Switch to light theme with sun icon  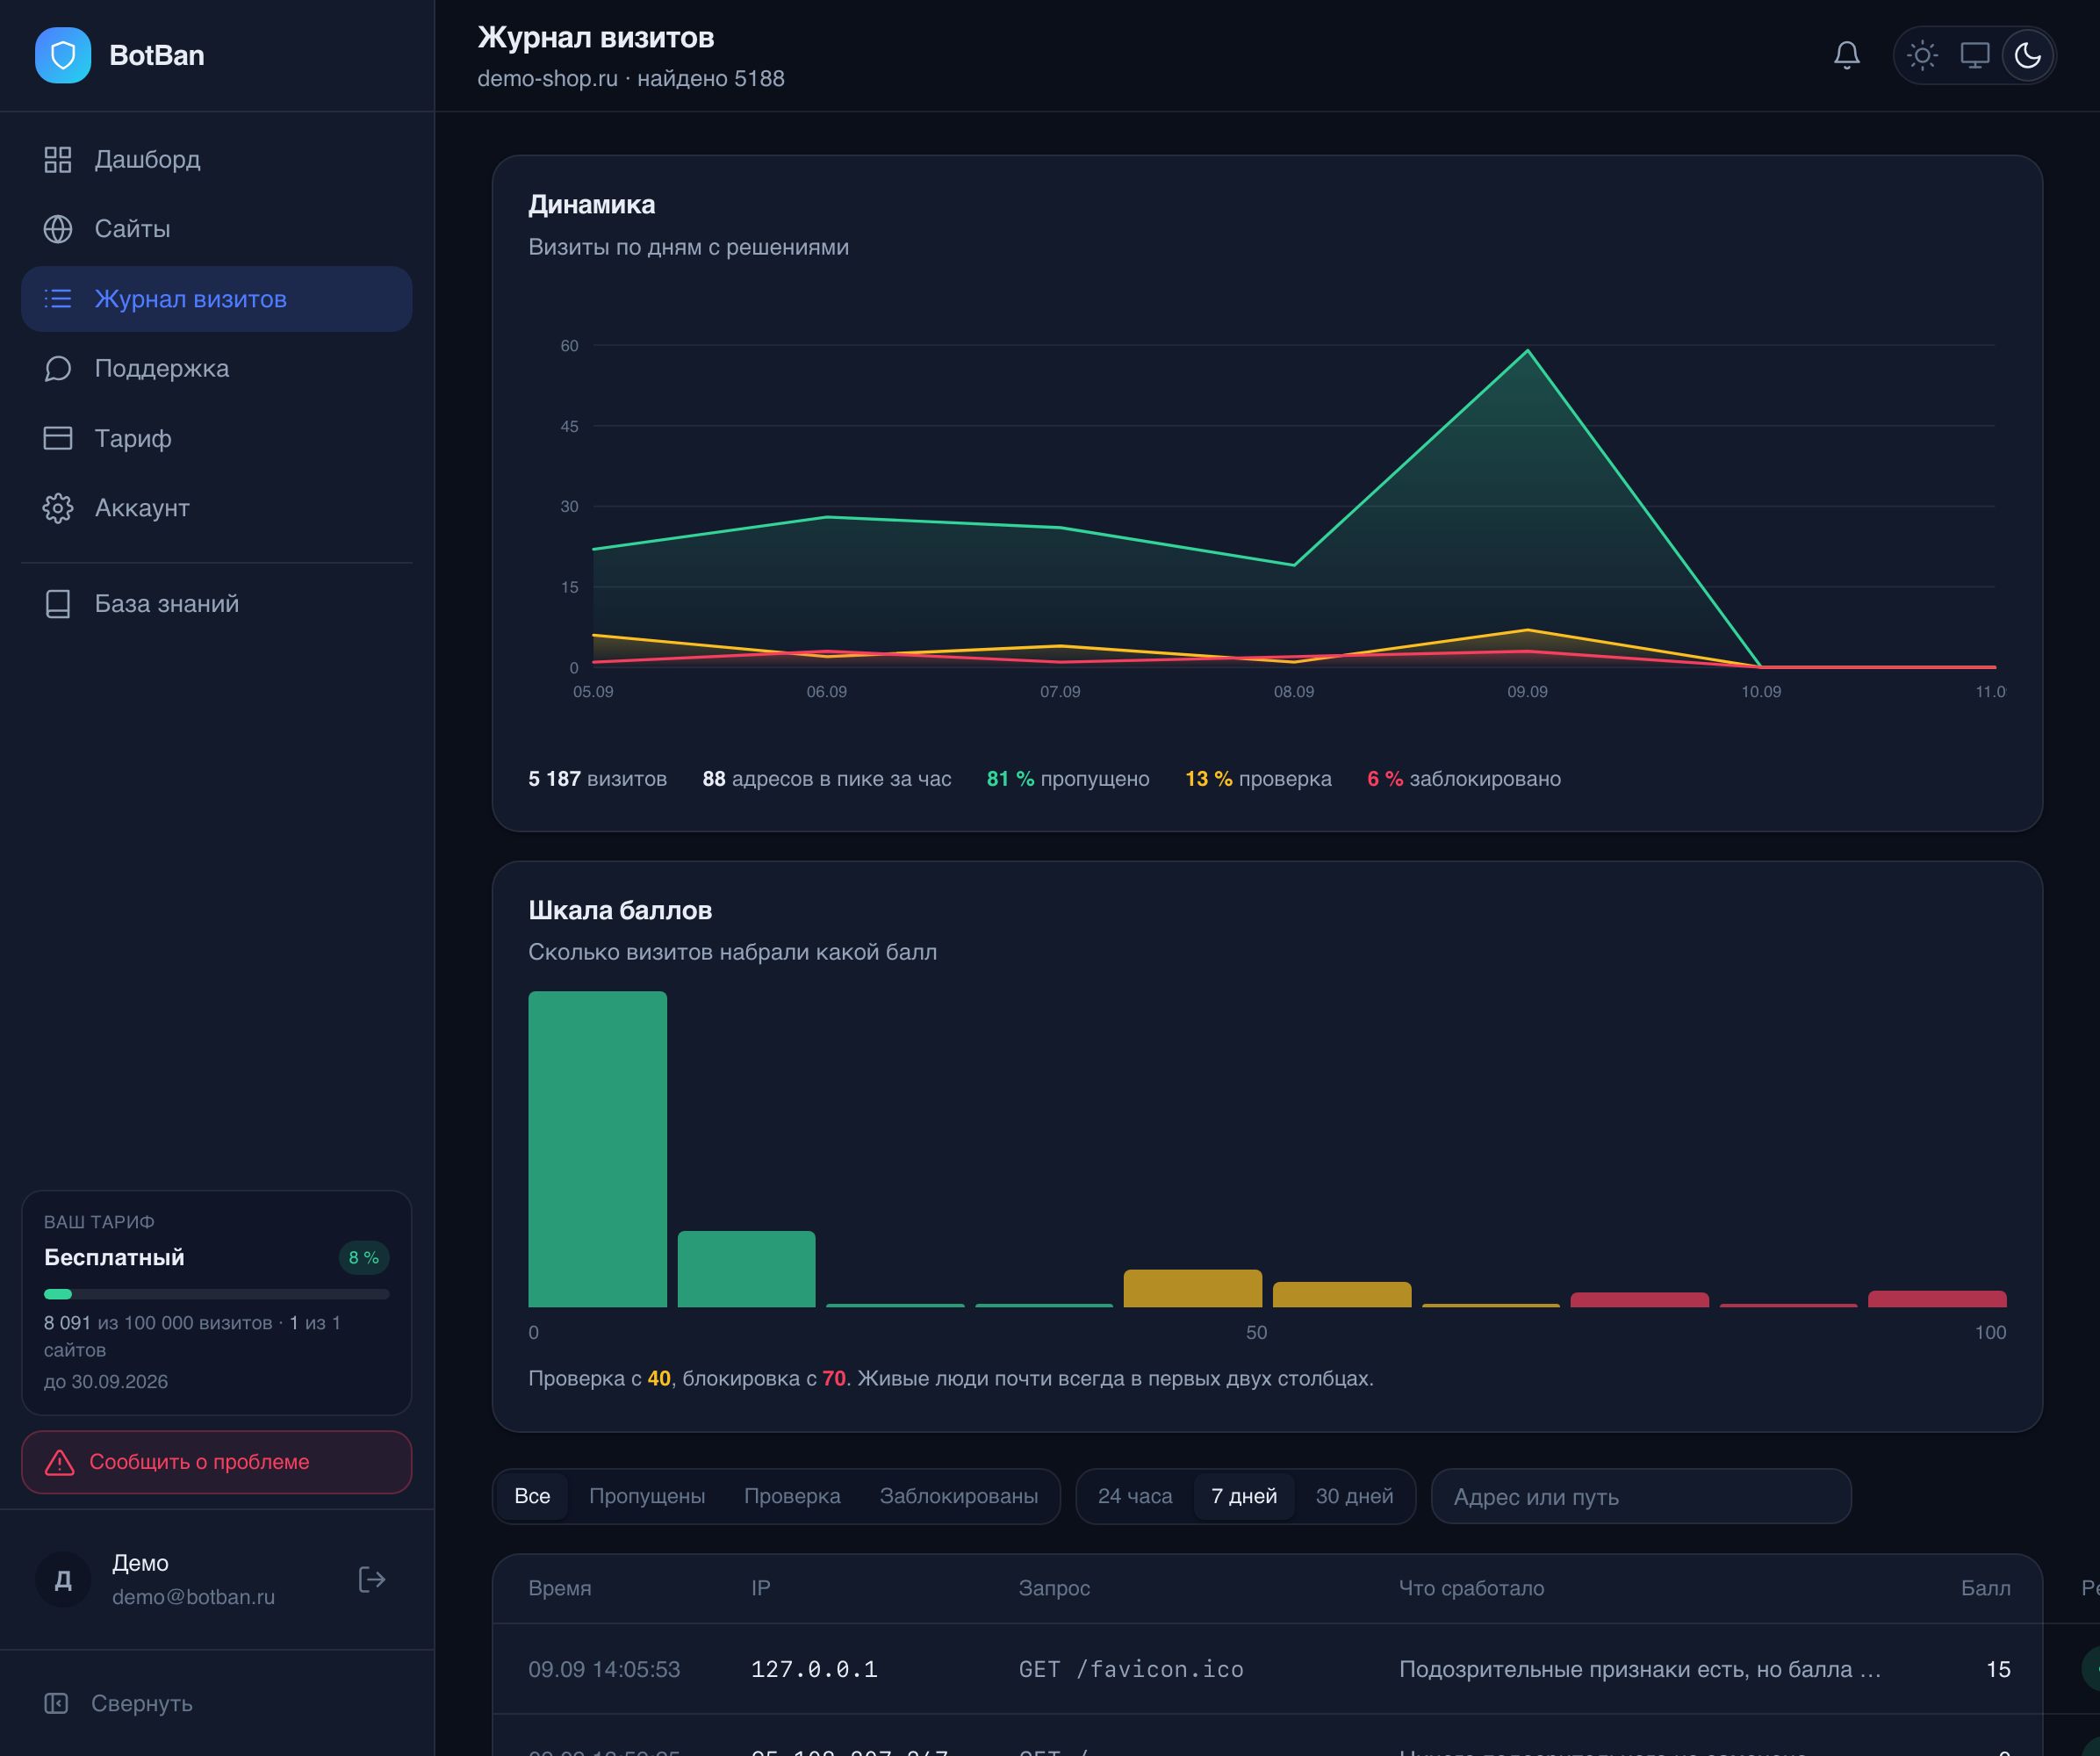pyautogui.click(x=1922, y=55)
